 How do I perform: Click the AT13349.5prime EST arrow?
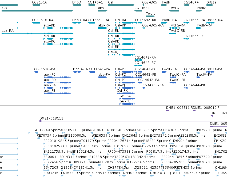click(x=36, y=133)
